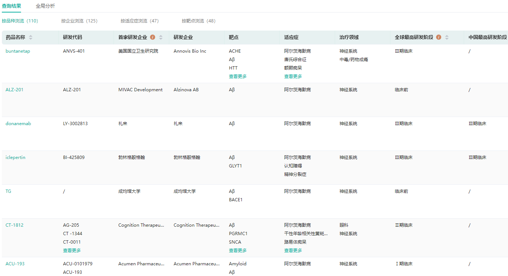Show more research codes for CT-1812

click(x=72, y=251)
